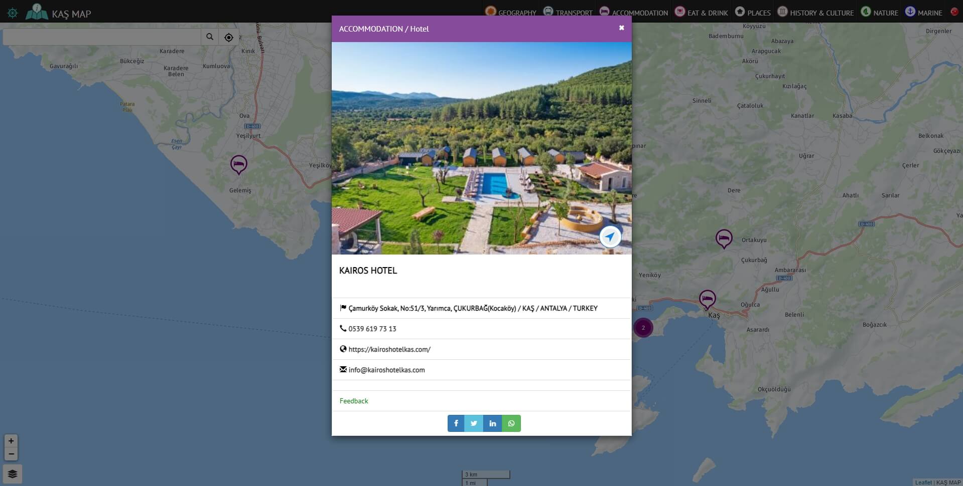Click the Turkish flag language icon
963x486 pixels.
(x=954, y=12)
